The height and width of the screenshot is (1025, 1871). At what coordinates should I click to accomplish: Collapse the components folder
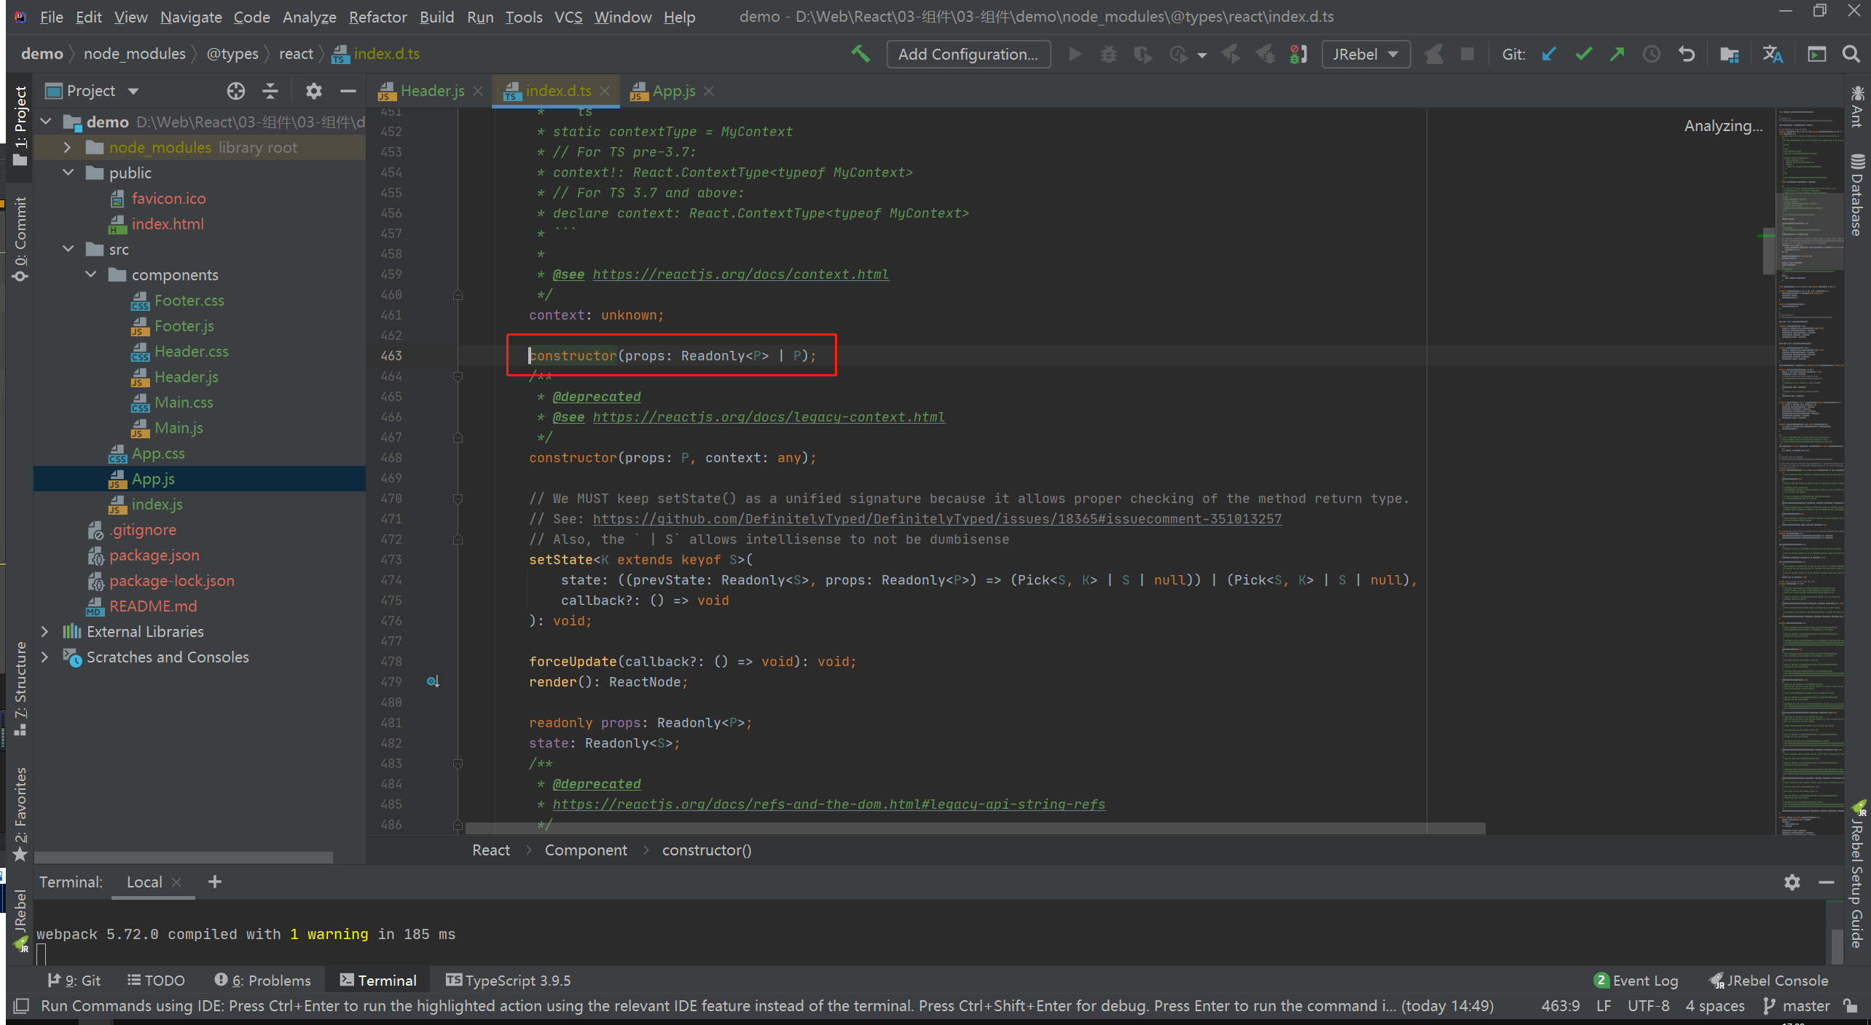coord(90,274)
